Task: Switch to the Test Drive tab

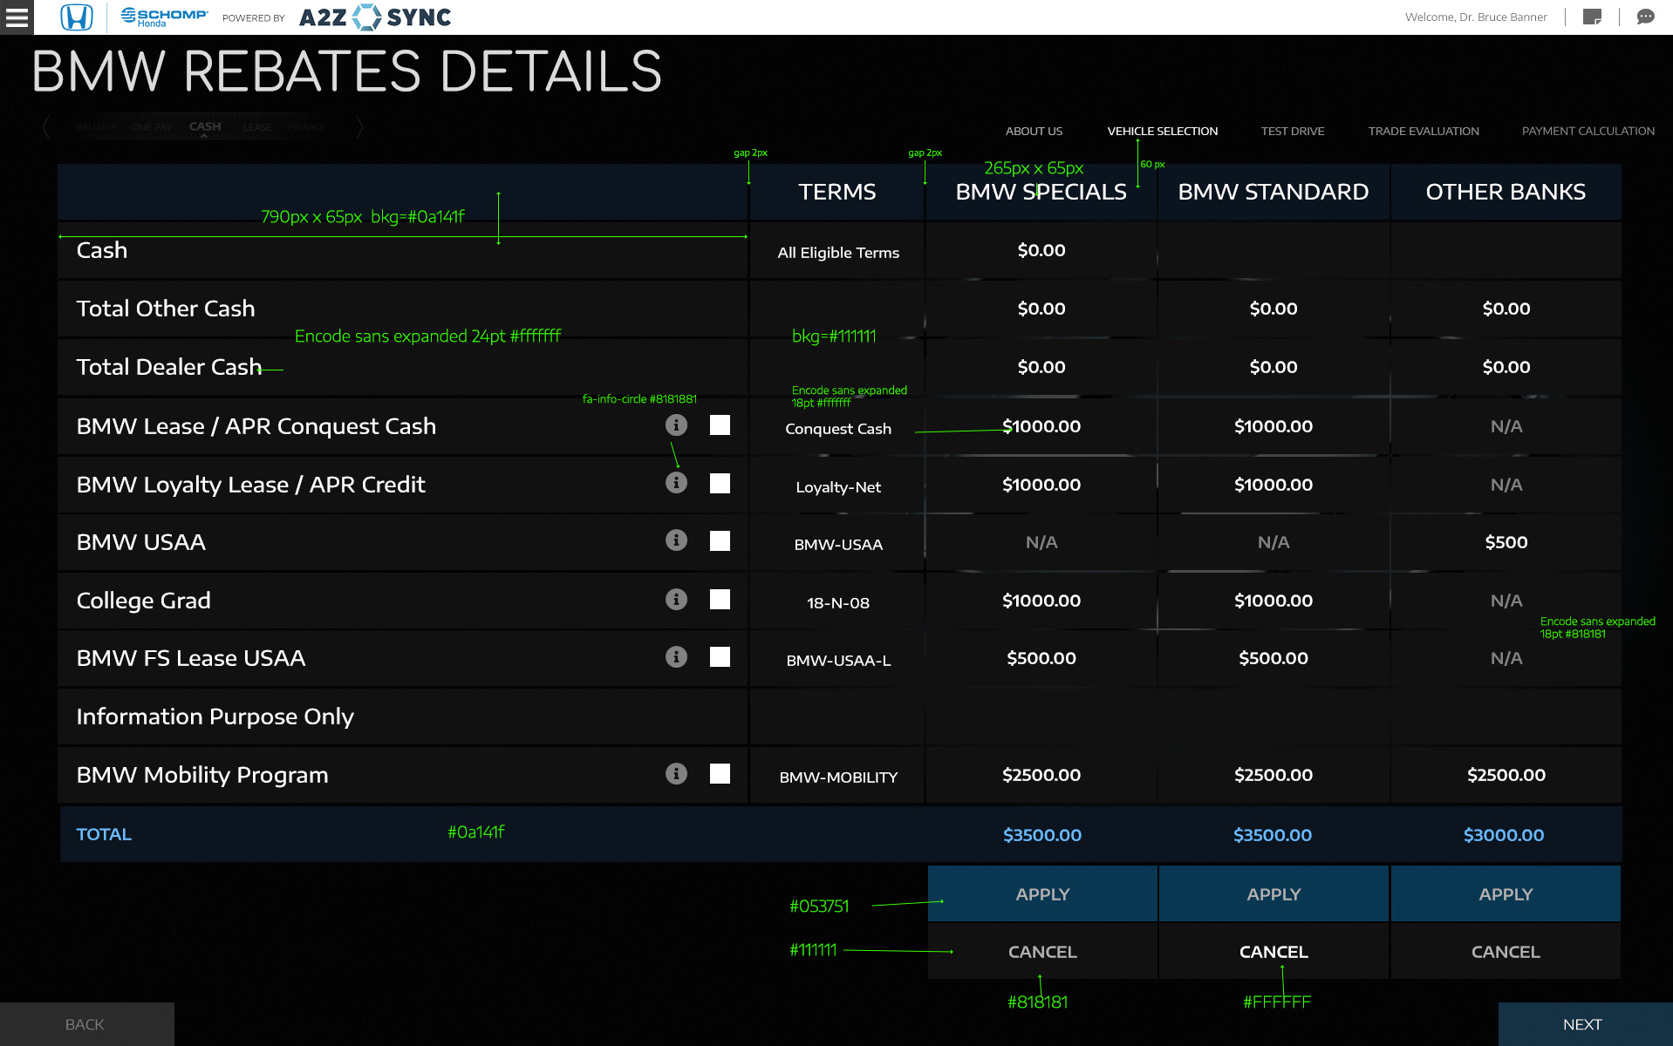Action: pyautogui.click(x=1292, y=132)
